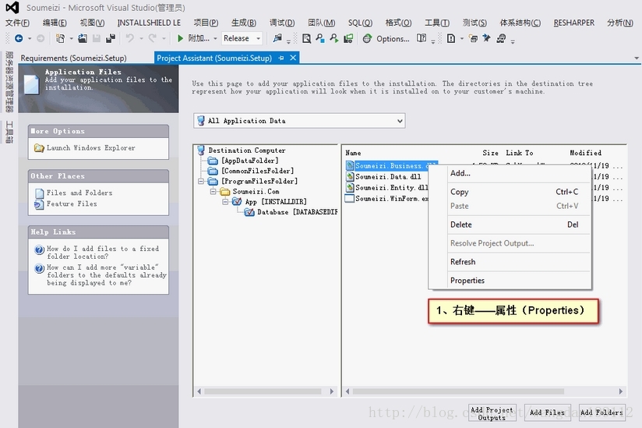Collapse the Soumeizi.Com tree node

tap(213, 191)
